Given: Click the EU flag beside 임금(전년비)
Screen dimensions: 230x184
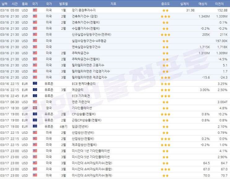Looking at the screenshot, I should coord(35,126).
